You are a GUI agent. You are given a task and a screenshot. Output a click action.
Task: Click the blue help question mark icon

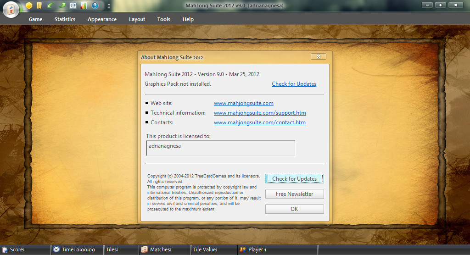point(95,6)
